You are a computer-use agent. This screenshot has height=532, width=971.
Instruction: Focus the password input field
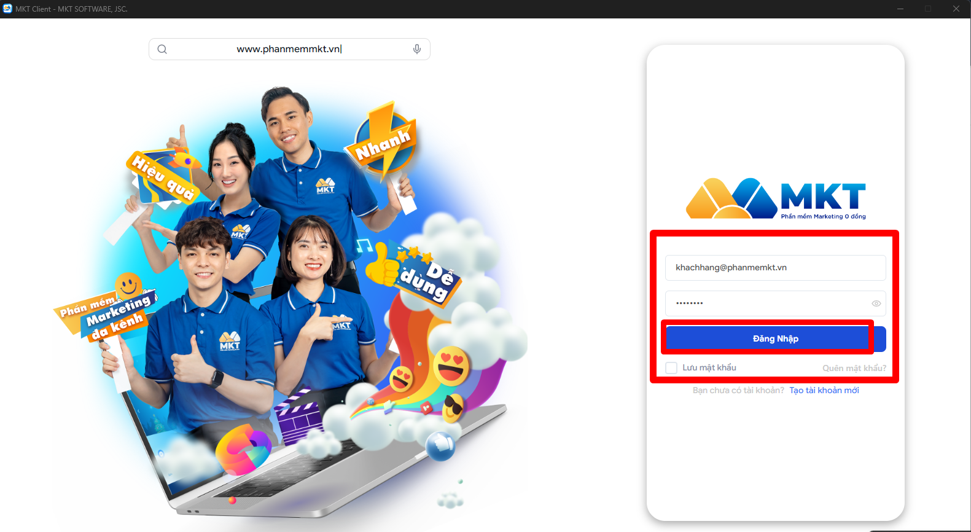(776, 303)
